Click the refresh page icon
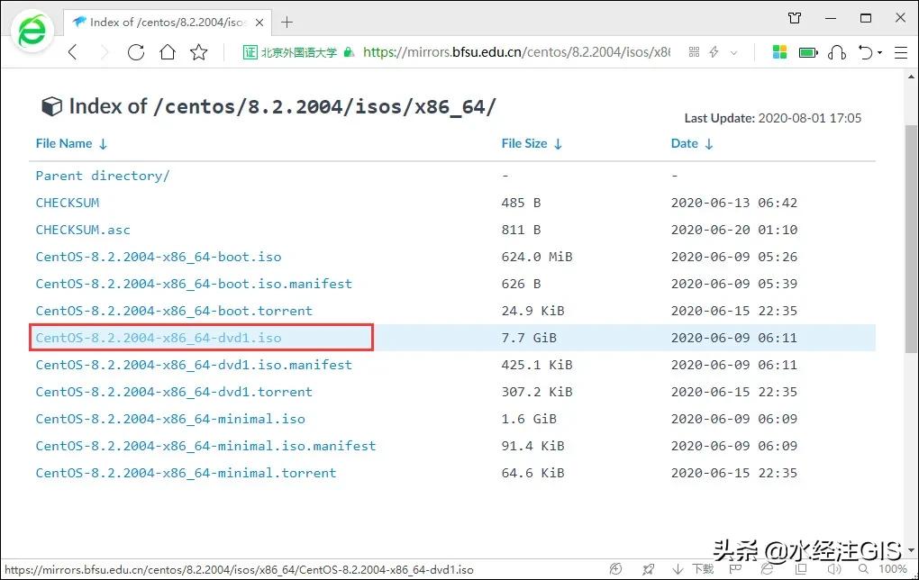Screen dimensions: 919x580 click(x=136, y=52)
